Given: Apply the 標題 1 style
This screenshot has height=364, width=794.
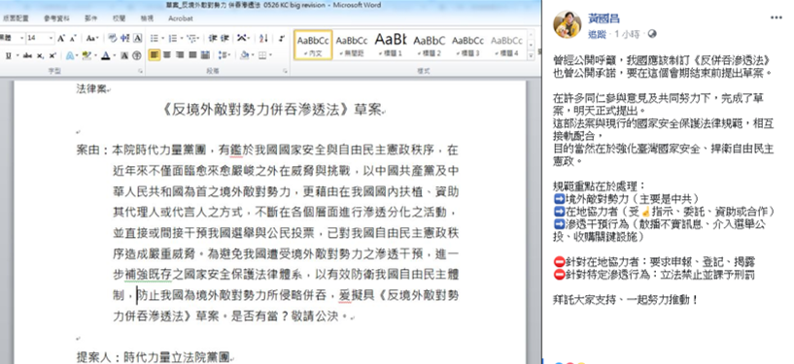Looking at the screenshot, I should coord(391,45).
